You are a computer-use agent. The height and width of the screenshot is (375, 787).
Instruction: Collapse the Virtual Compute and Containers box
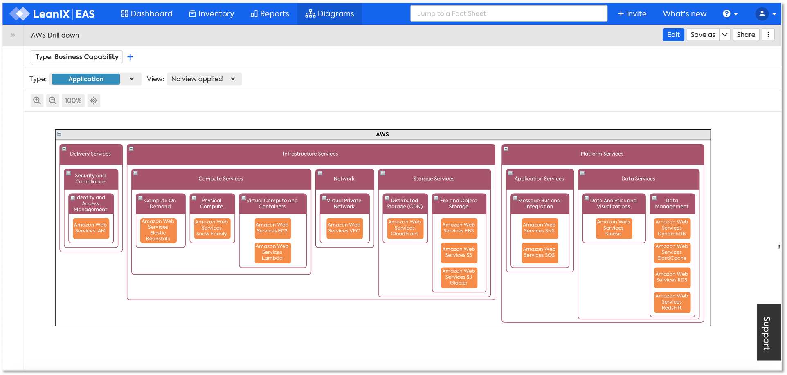coord(243,198)
